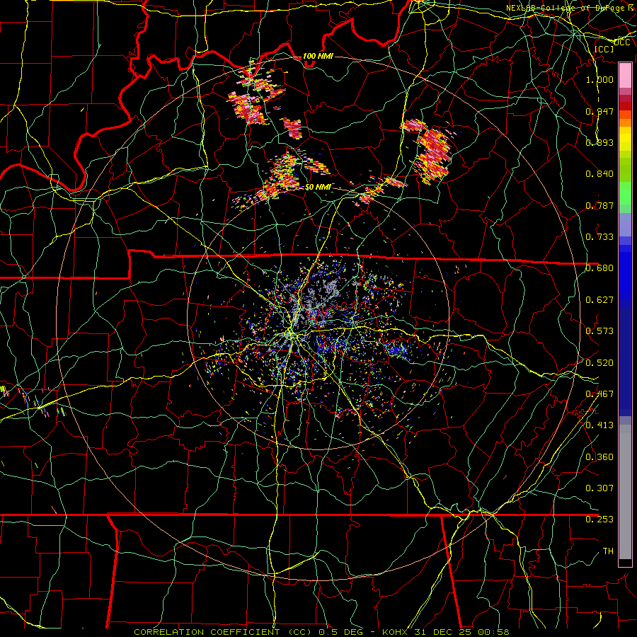
Task: Select the 0.520 legend value
Action: (x=599, y=363)
